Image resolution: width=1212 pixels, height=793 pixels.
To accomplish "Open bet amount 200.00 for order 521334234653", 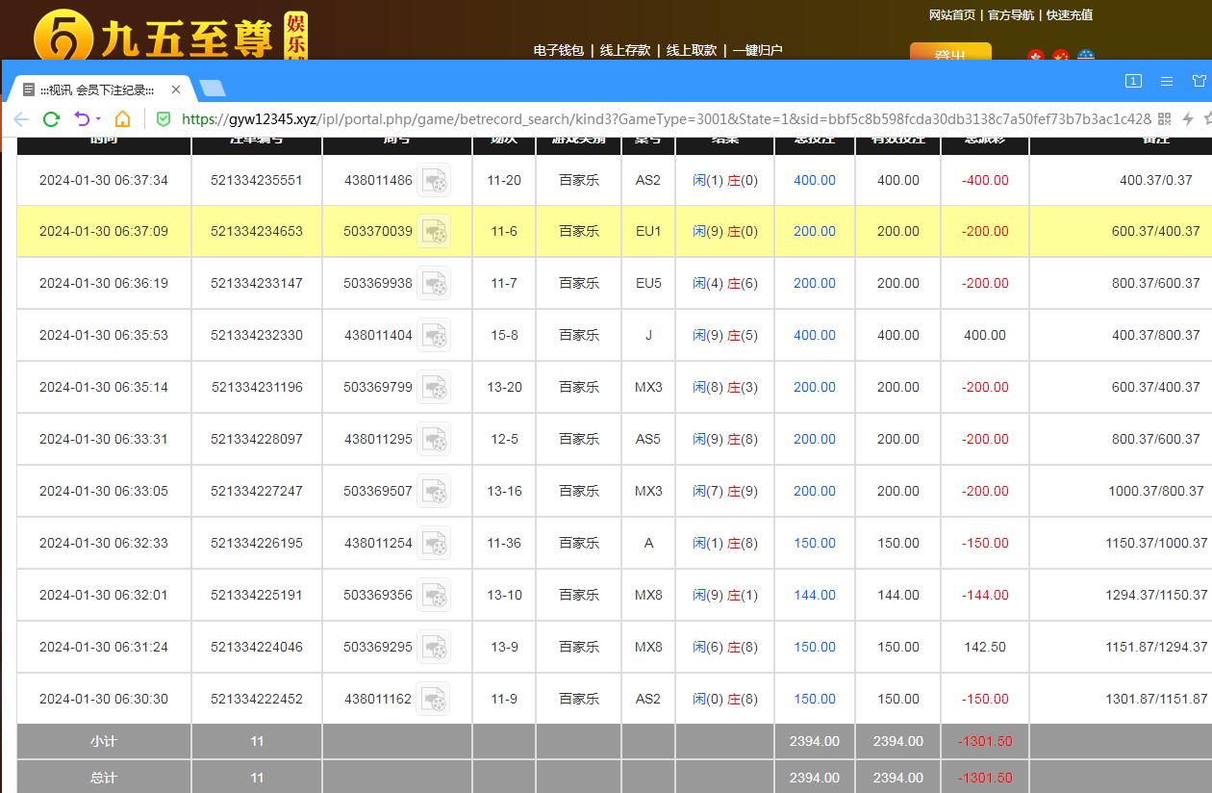I will point(815,232).
